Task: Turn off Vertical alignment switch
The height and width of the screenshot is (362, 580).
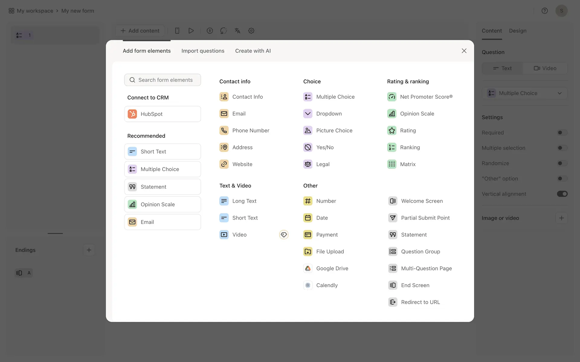Action: tap(562, 194)
